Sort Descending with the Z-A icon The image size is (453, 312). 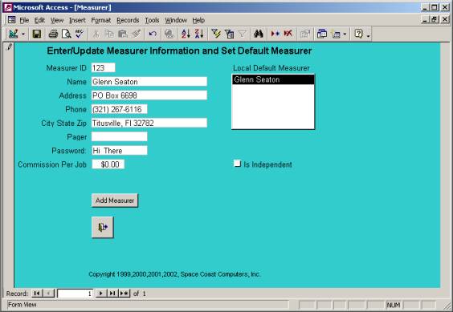point(199,34)
